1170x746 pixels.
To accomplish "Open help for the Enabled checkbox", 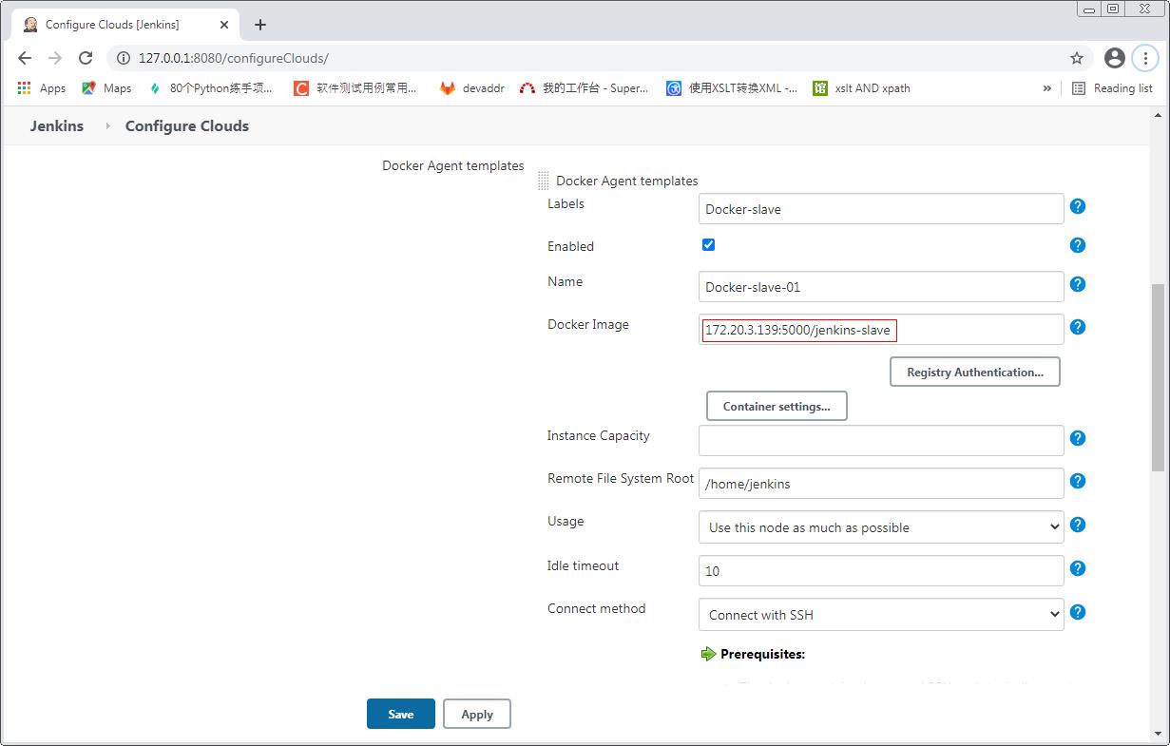I will (1078, 245).
